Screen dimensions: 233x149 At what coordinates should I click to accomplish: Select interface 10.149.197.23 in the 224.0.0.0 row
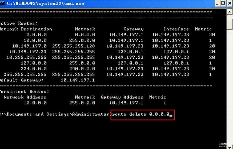pyautogui.click(x=170, y=69)
